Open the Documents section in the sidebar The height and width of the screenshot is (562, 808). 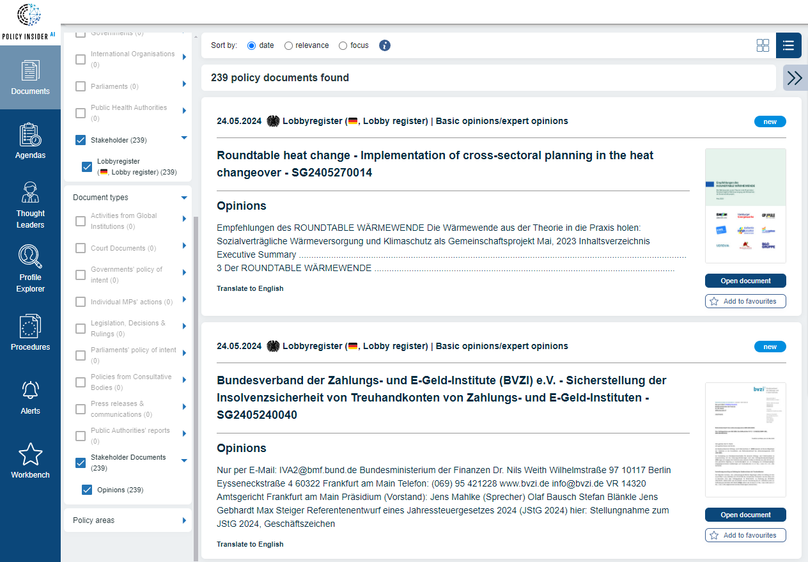point(30,77)
